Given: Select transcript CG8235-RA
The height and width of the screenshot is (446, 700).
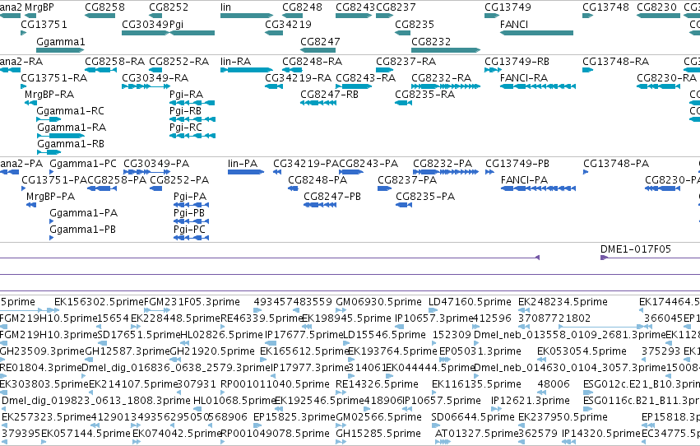Looking at the screenshot, I should click(x=404, y=103).
